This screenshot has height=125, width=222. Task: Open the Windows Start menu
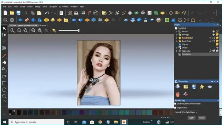click(x=4, y=122)
